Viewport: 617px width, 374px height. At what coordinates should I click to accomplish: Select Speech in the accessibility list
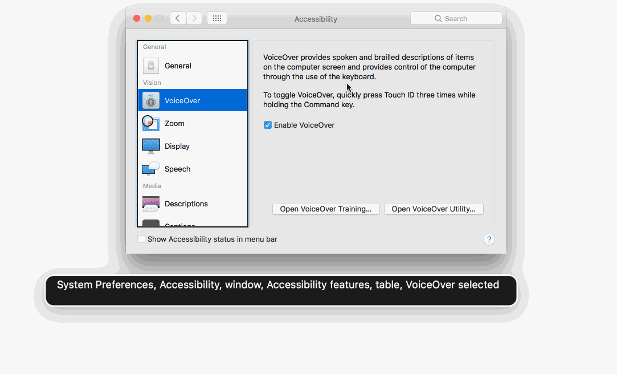[177, 169]
